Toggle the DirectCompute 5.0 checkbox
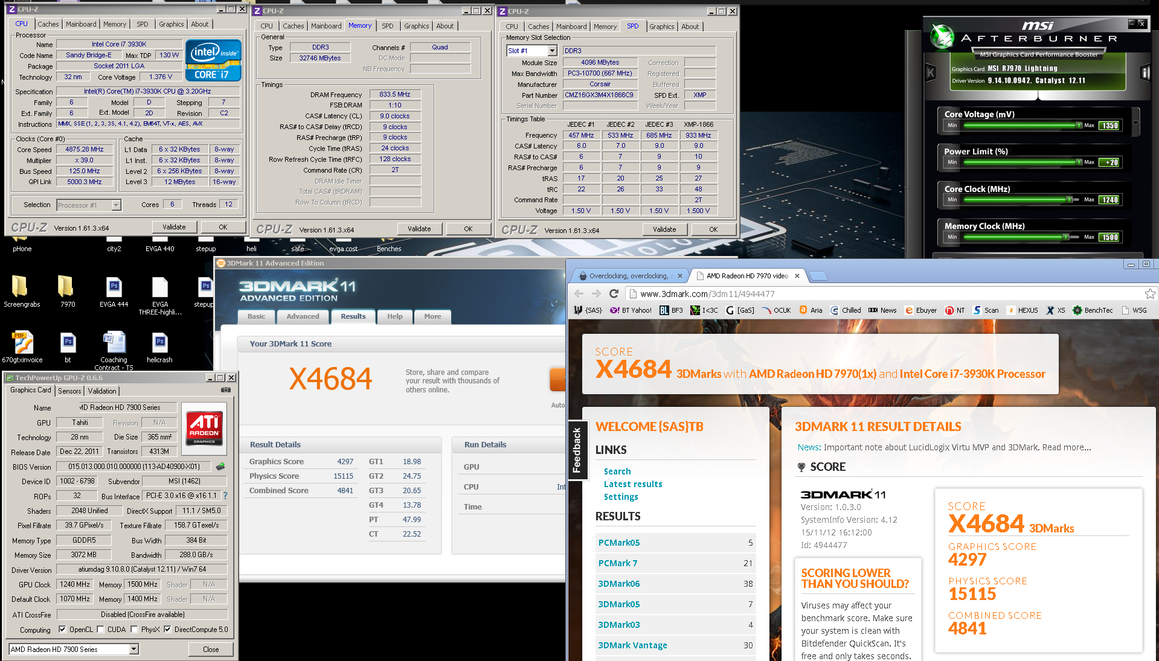 tap(167, 629)
